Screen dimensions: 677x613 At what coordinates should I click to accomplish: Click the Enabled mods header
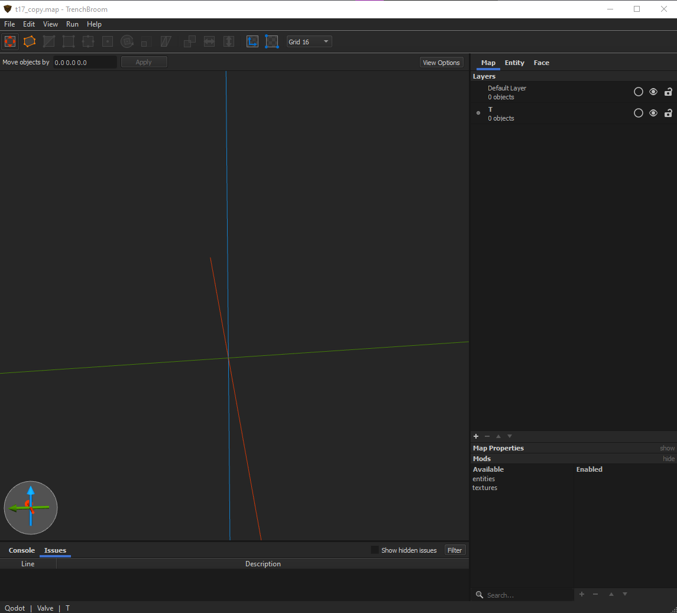[x=589, y=469]
